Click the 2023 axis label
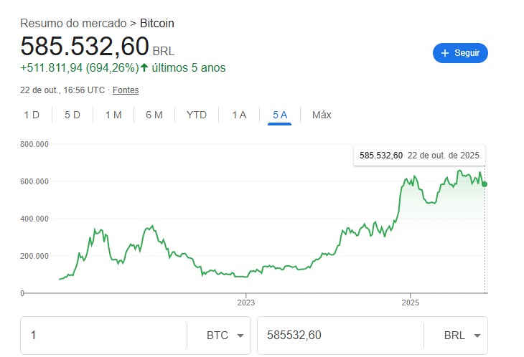This screenshot has height=357, width=524. pyautogui.click(x=246, y=303)
